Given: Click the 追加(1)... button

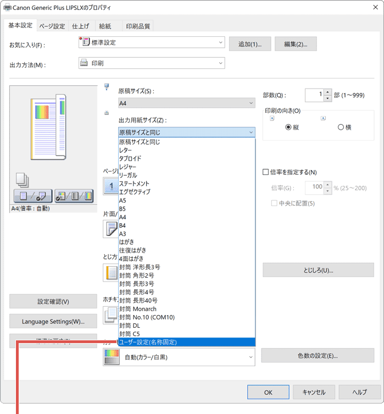Looking at the screenshot, I should click(250, 44).
